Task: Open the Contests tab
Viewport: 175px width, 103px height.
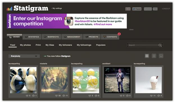Action: (x=110, y=37)
